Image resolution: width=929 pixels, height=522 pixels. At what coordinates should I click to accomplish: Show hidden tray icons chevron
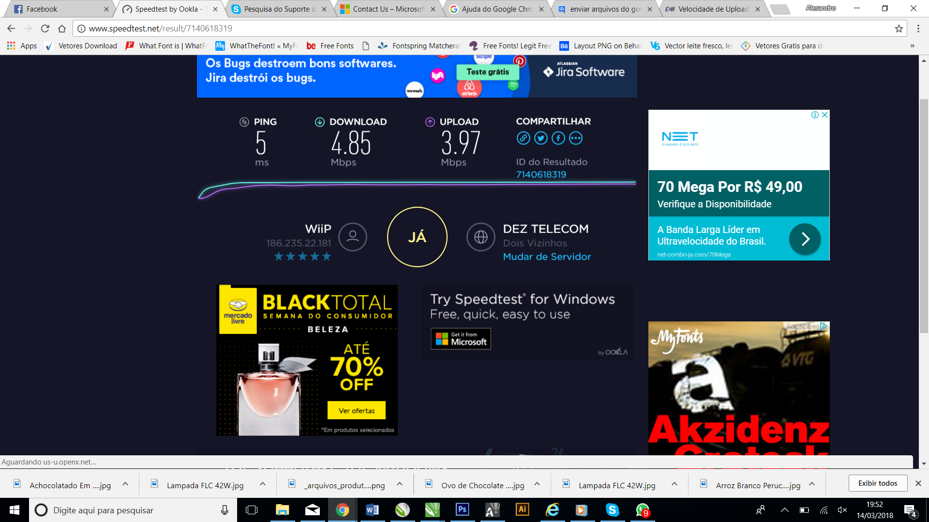pos(785,510)
